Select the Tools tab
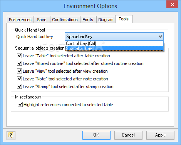 pos(124,19)
